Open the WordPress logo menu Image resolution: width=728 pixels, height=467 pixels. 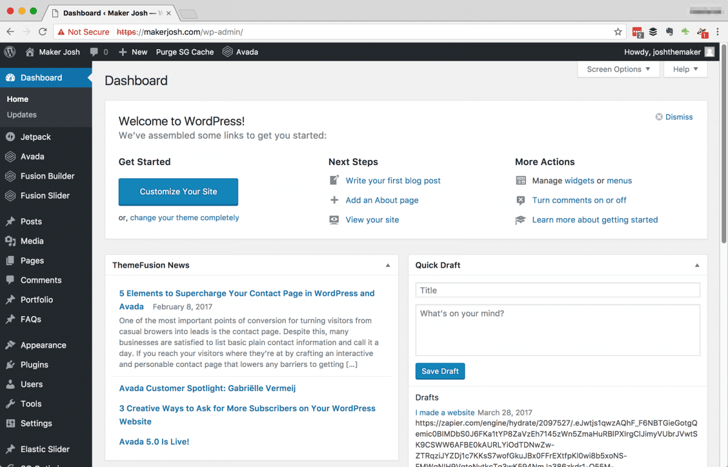tap(10, 52)
